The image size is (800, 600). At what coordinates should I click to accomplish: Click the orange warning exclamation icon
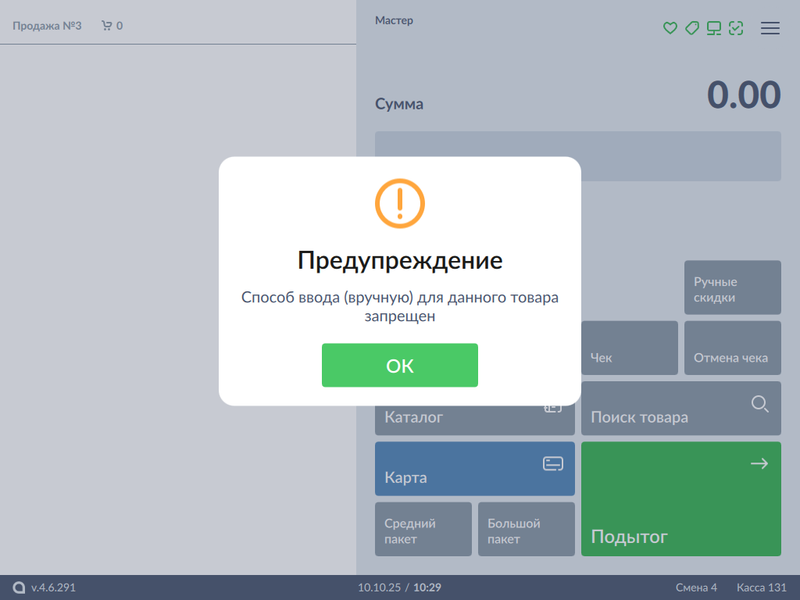coord(399,203)
